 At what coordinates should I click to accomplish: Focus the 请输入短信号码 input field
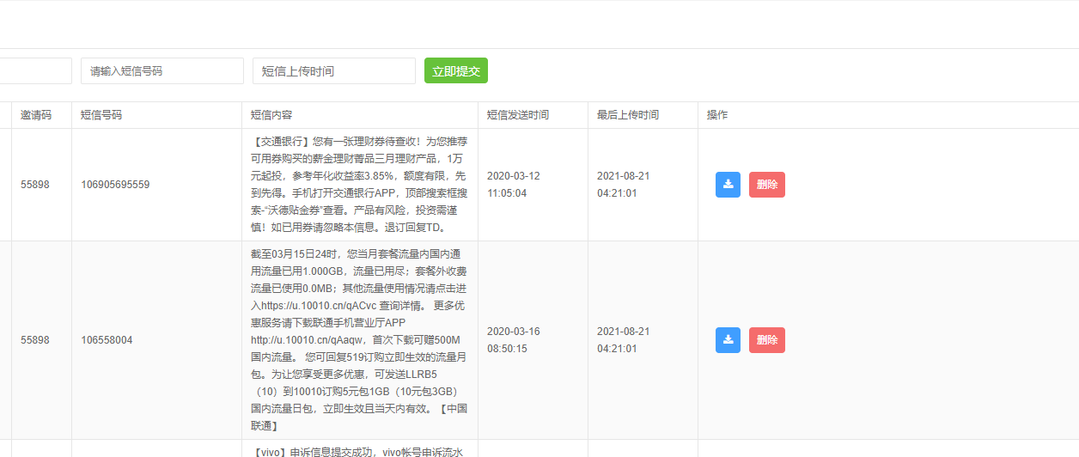click(162, 71)
